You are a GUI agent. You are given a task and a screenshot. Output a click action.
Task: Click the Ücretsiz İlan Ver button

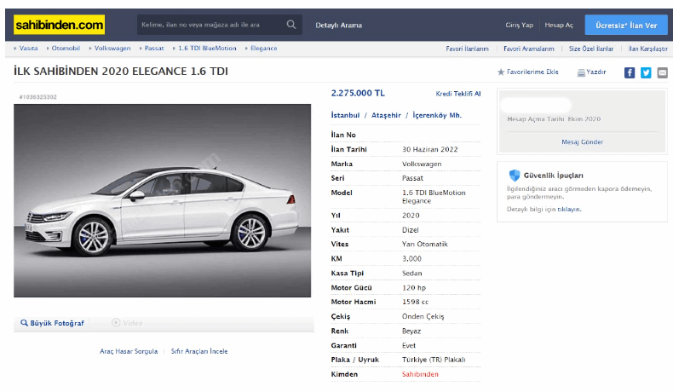(x=626, y=26)
